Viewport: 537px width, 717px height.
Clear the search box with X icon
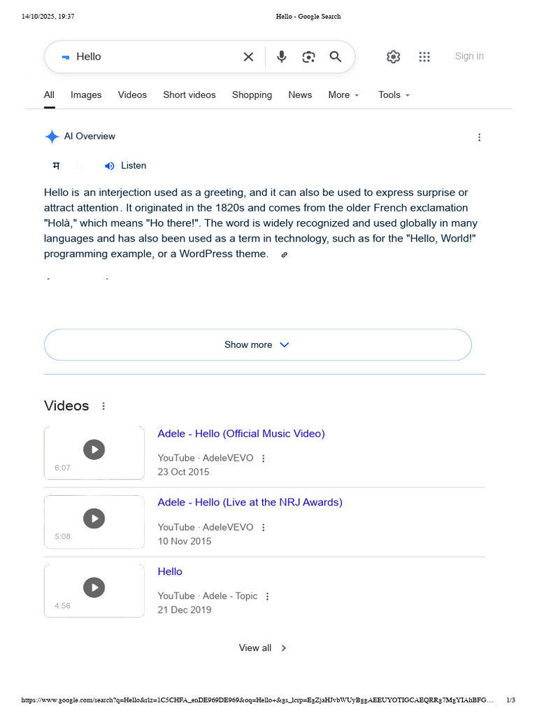(x=248, y=57)
